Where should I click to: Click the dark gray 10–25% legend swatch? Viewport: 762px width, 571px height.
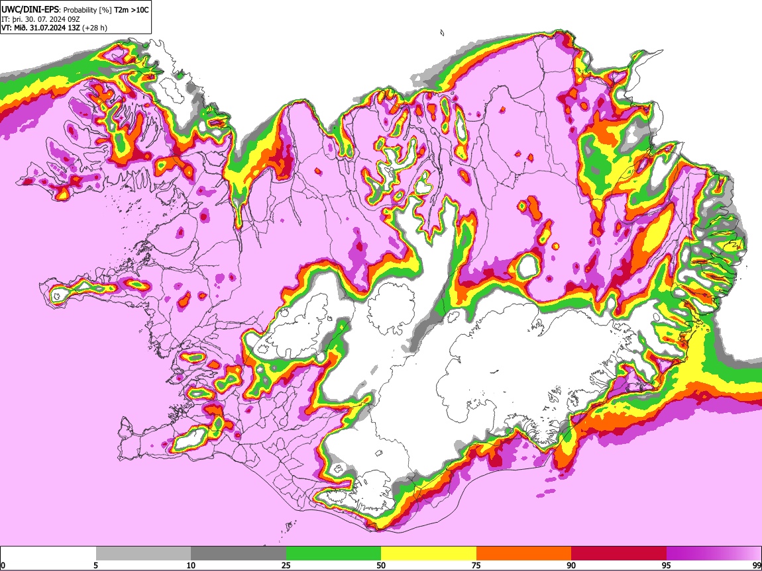tap(239, 553)
